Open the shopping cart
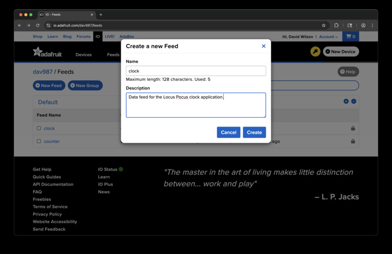This screenshot has height=254, width=392. tap(350, 36)
